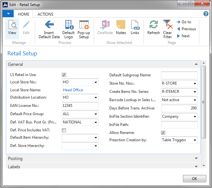Toggle the LS Retail in Use checkbox

click(x=64, y=75)
